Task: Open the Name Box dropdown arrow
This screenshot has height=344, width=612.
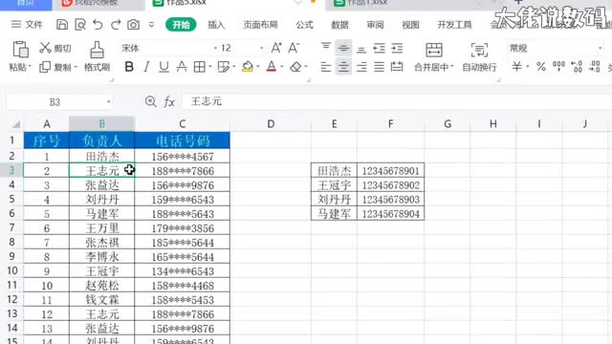Action: click(108, 102)
